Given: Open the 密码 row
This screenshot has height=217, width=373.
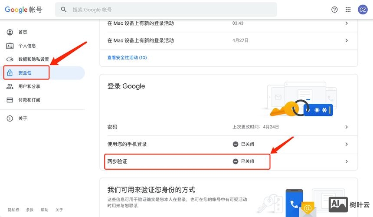Looking at the screenshot, I should coord(229,127).
